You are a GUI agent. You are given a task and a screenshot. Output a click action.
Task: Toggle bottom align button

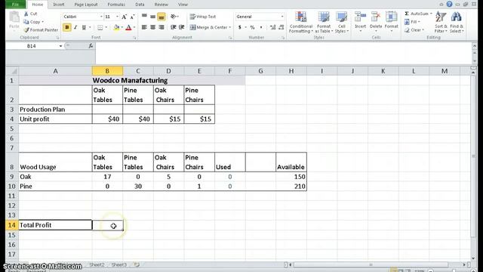click(x=161, y=17)
